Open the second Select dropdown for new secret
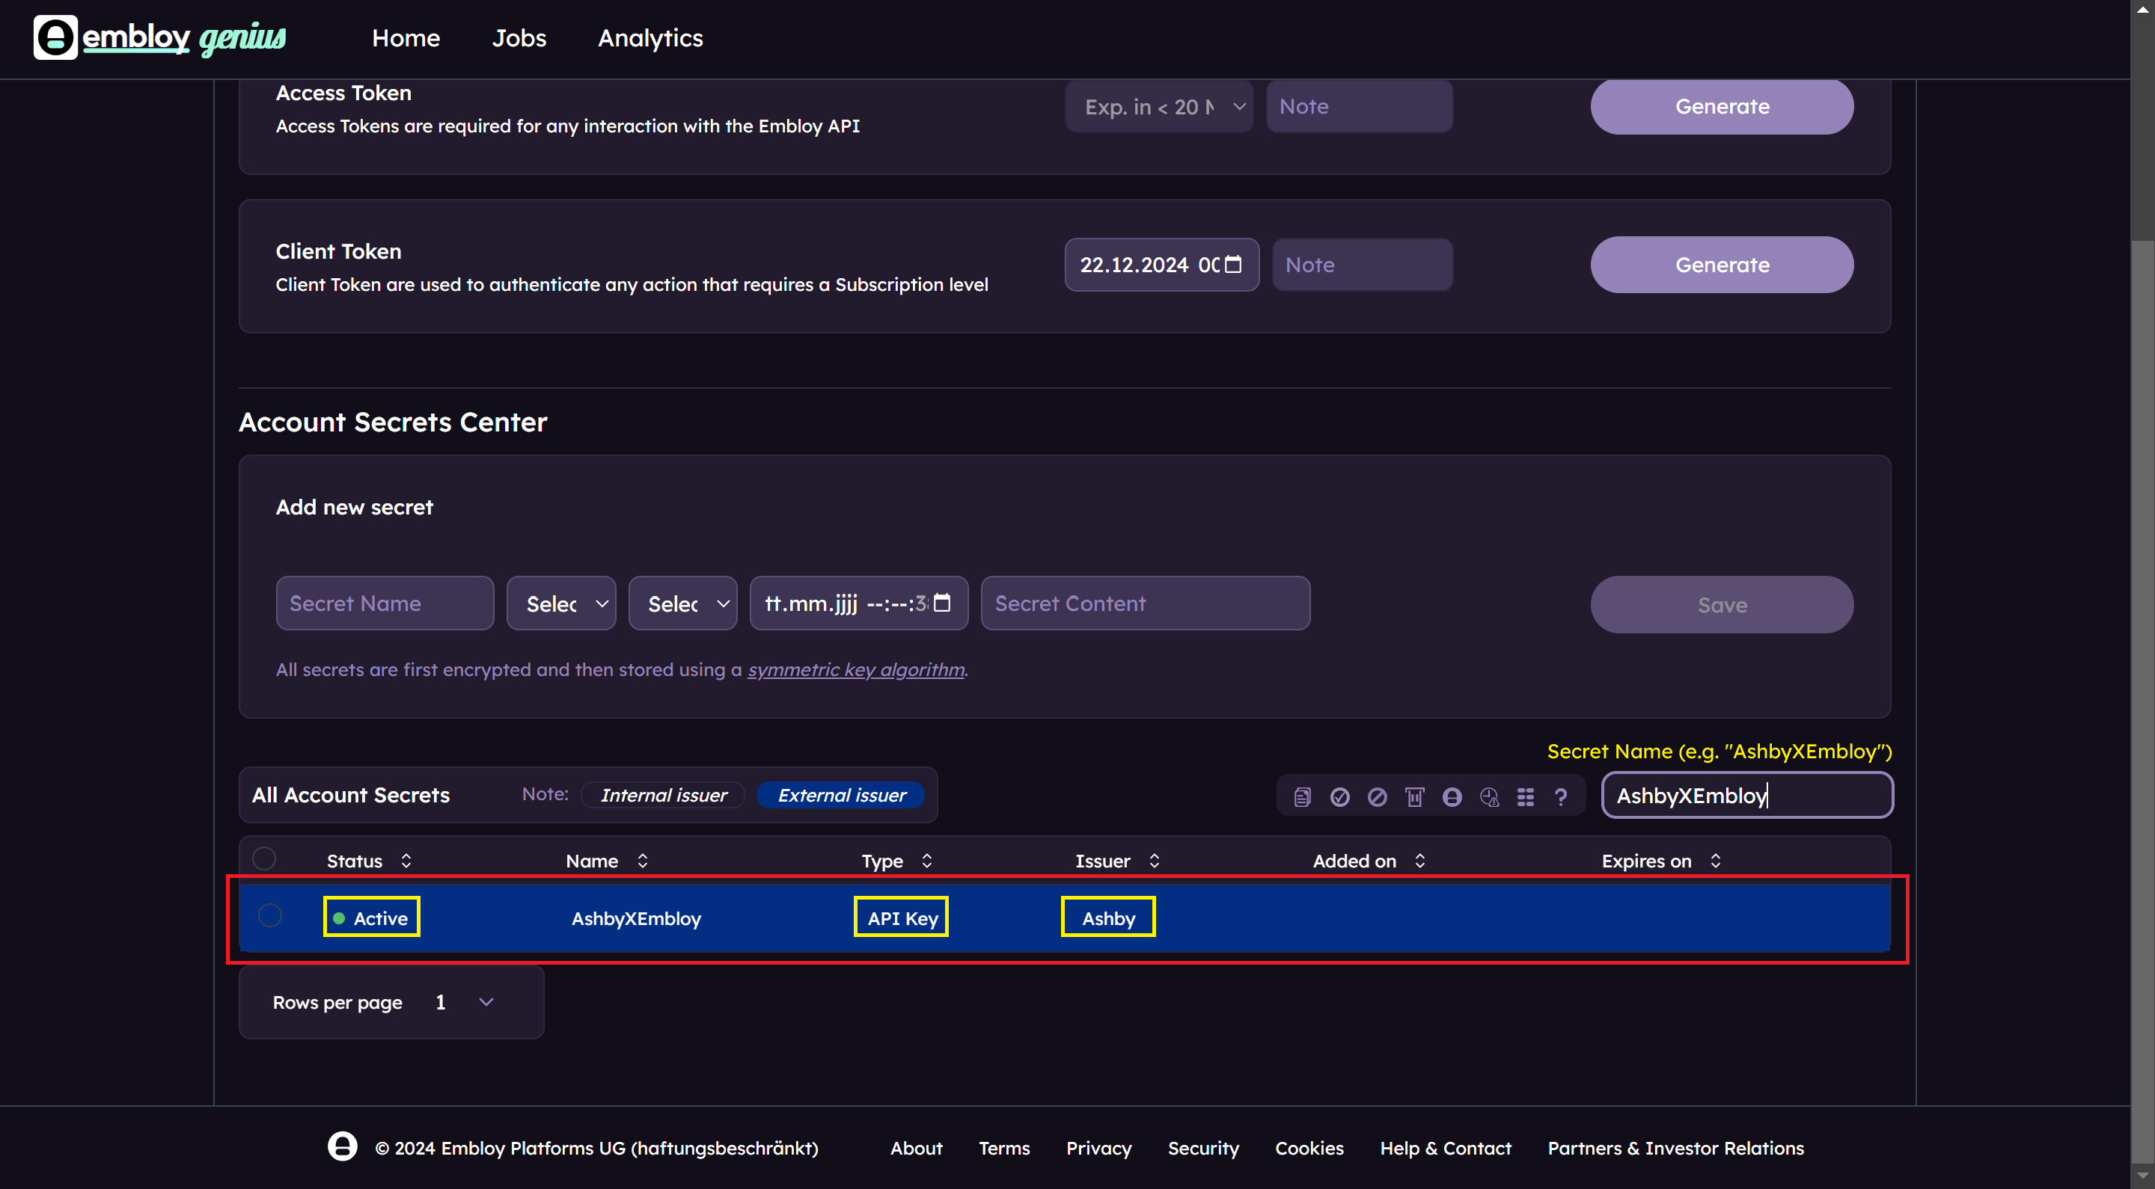2155x1189 pixels. pyautogui.click(x=682, y=603)
